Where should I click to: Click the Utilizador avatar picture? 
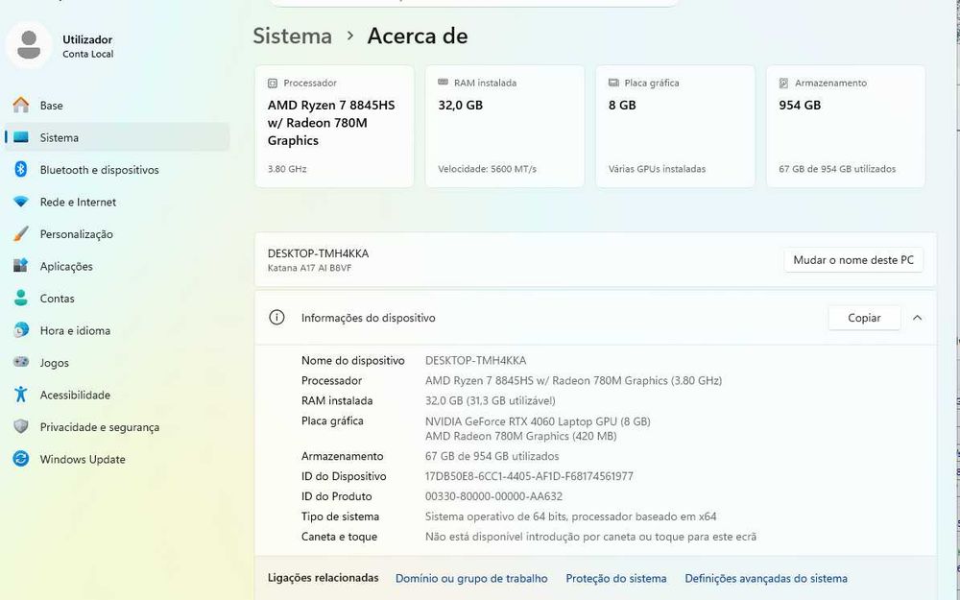click(29, 45)
